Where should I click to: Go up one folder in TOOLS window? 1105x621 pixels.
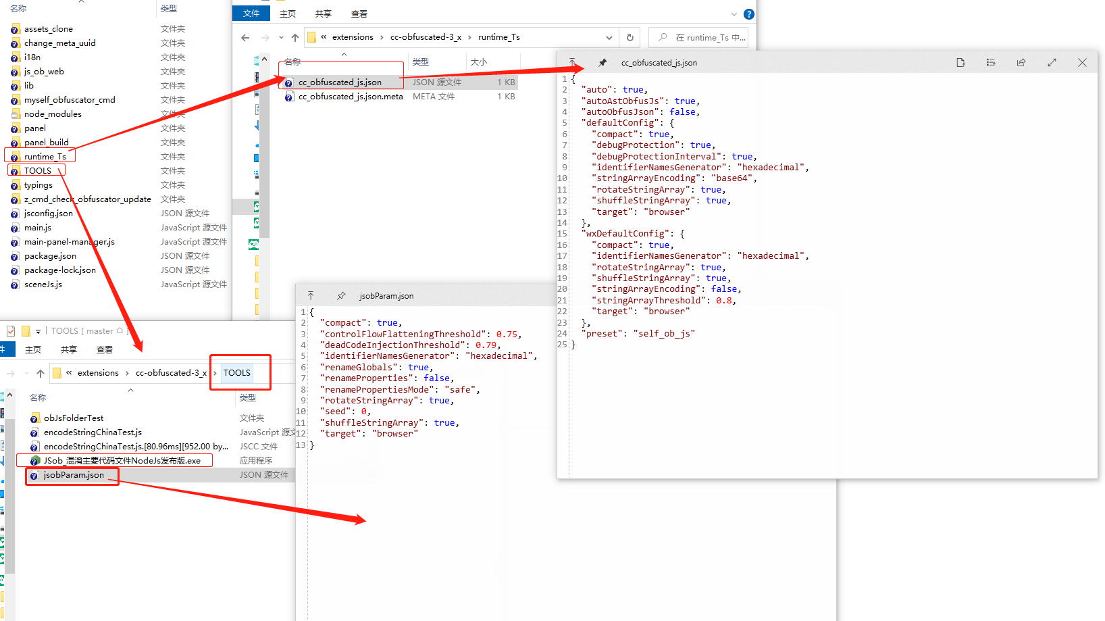pos(41,373)
